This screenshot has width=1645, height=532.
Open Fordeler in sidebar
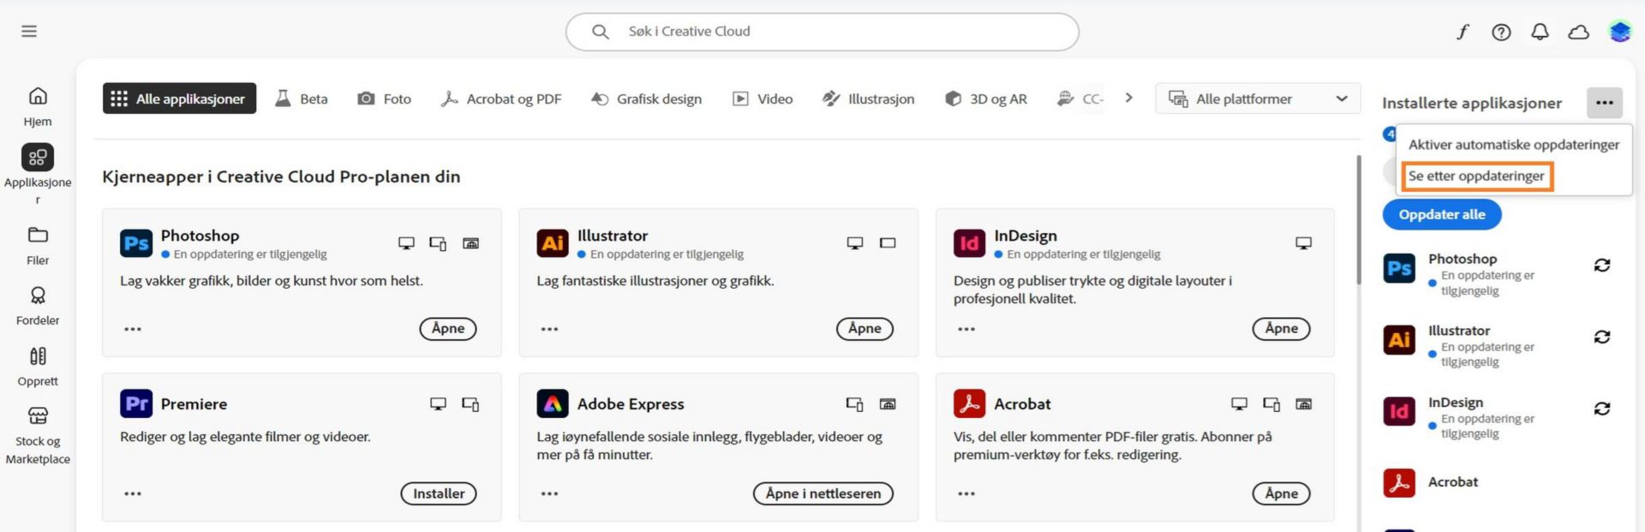pyautogui.click(x=38, y=306)
